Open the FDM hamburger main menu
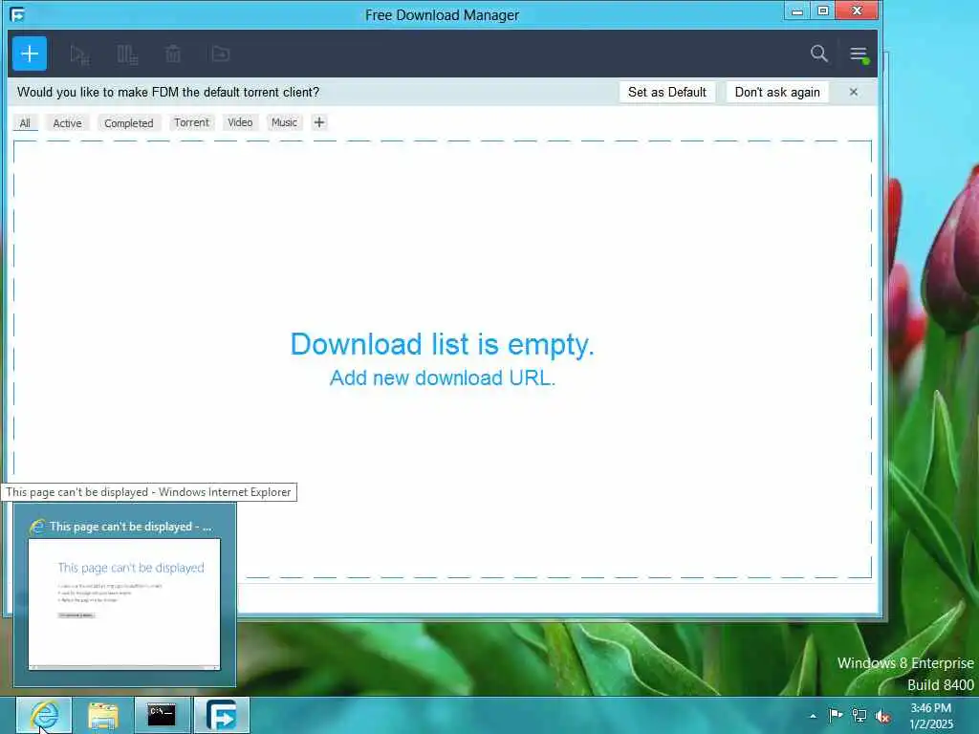This screenshot has height=734, width=979. (859, 54)
